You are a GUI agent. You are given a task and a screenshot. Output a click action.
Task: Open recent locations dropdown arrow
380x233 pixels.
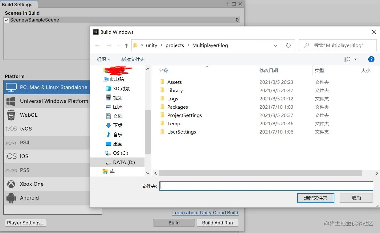click(x=118, y=46)
